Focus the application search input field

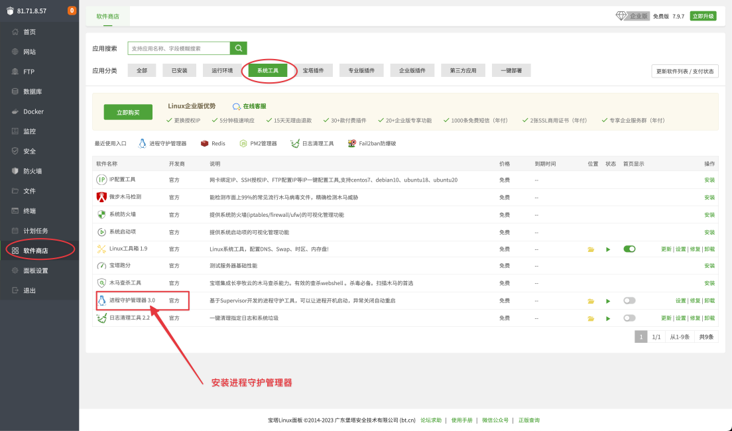click(x=179, y=48)
